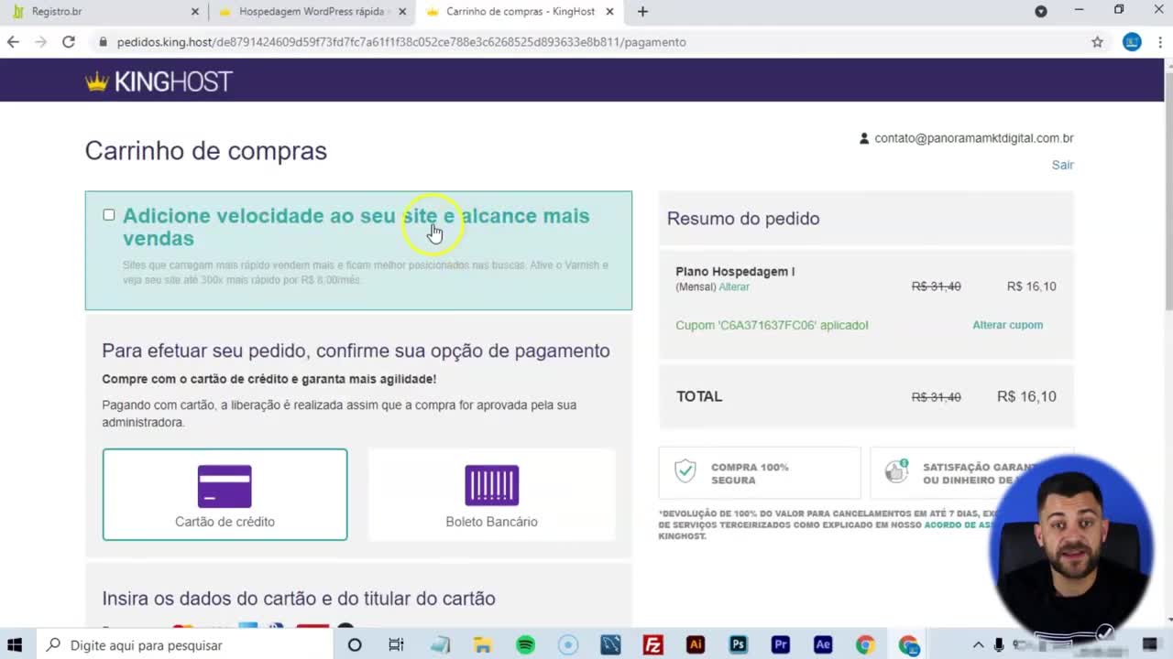Click the Carrinho de compras heading
Viewport: 1173px width, 659px height.
point(205,151)
